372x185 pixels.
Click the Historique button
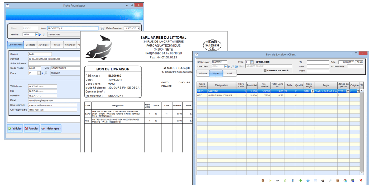51,128
